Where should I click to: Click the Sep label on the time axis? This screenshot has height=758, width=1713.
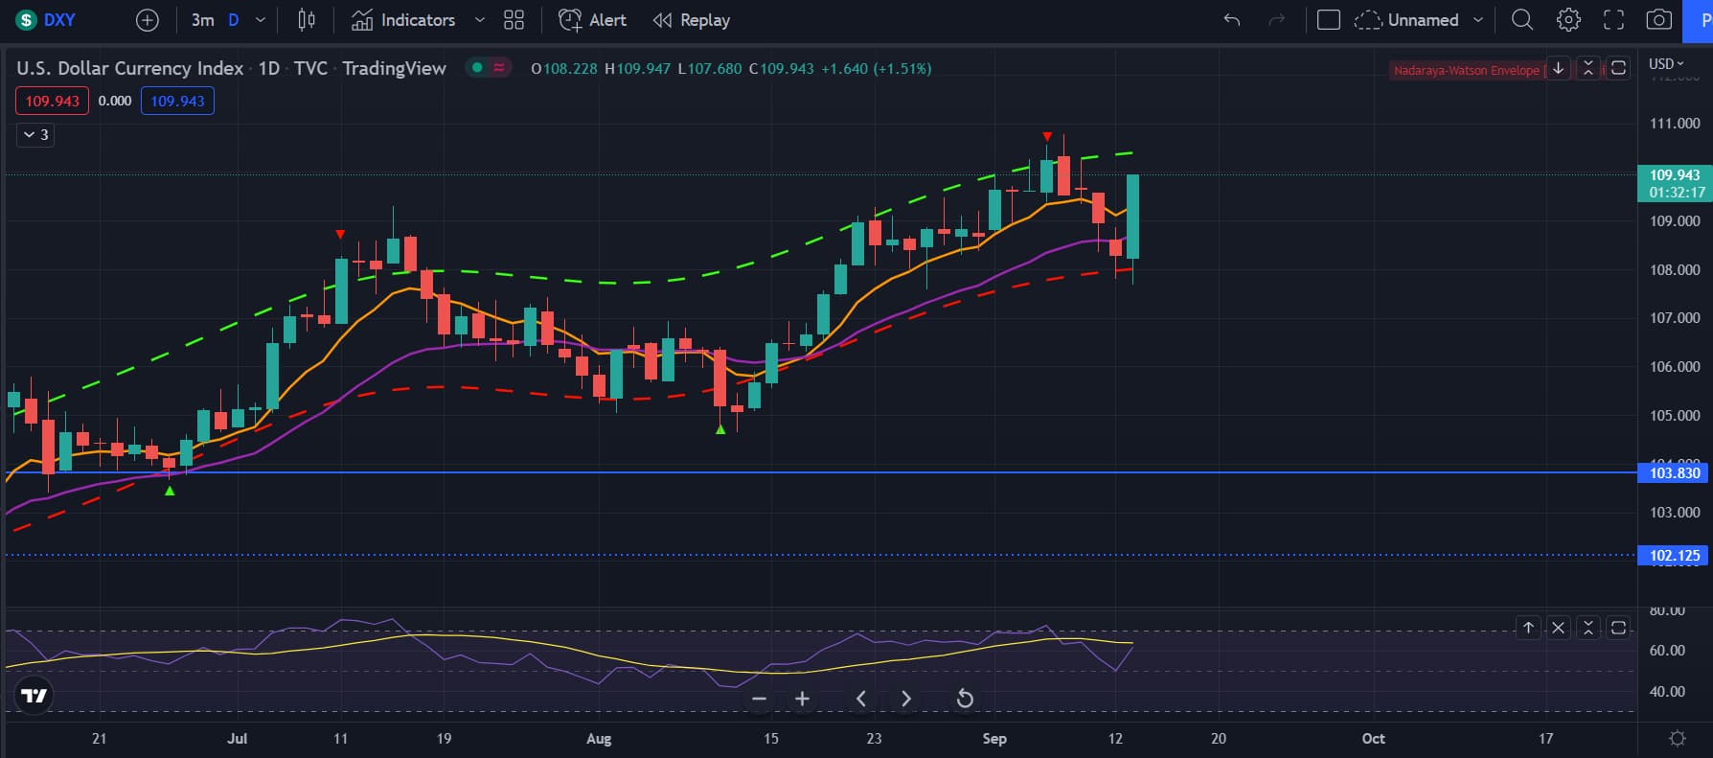pyautogui.click(x=994, y=738)
